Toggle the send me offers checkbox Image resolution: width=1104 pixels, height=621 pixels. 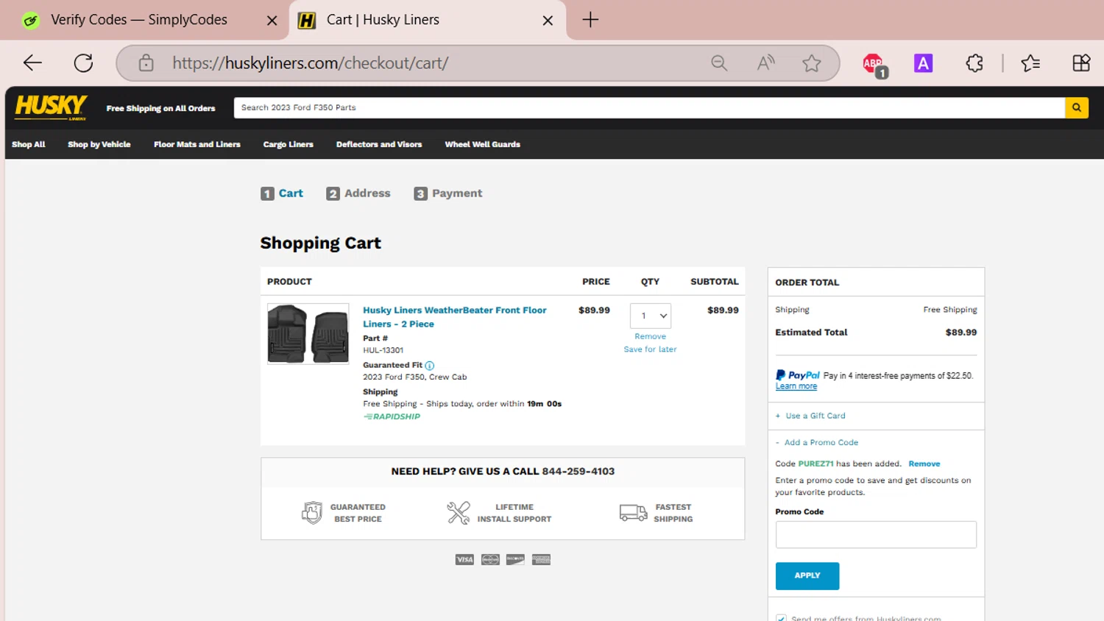tap(781, 618)
